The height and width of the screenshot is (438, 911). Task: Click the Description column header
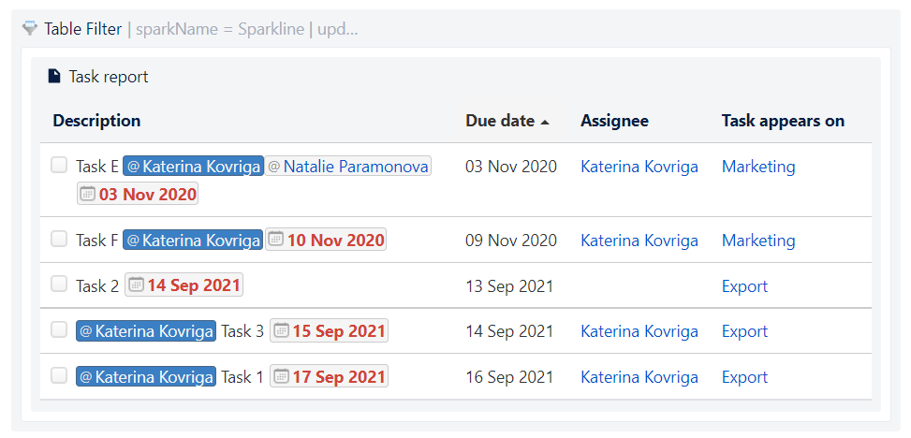pos(96,121)
